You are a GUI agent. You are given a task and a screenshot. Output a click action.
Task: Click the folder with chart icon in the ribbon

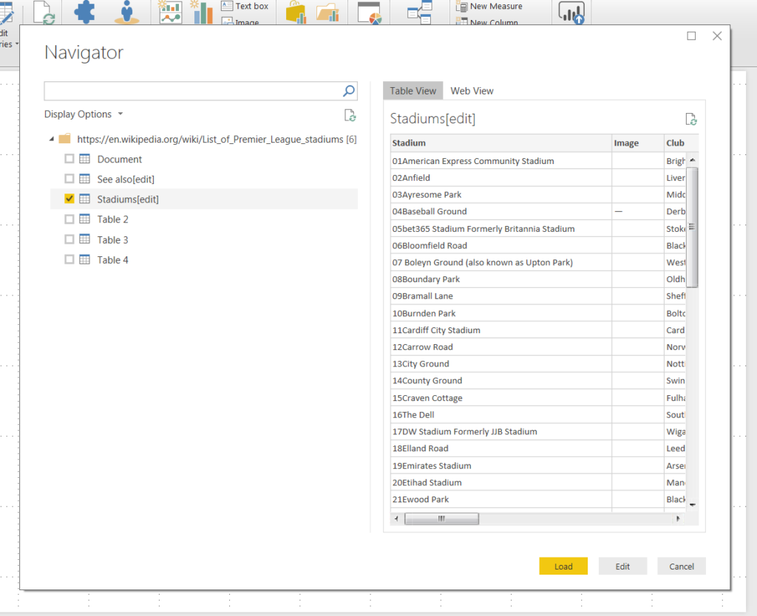(327, 12)
